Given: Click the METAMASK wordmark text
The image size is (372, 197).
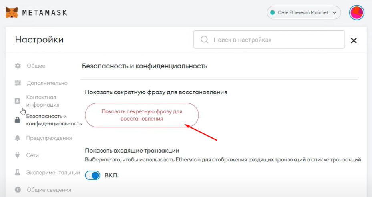Looking at the screenshot, I should click(45, 12).
